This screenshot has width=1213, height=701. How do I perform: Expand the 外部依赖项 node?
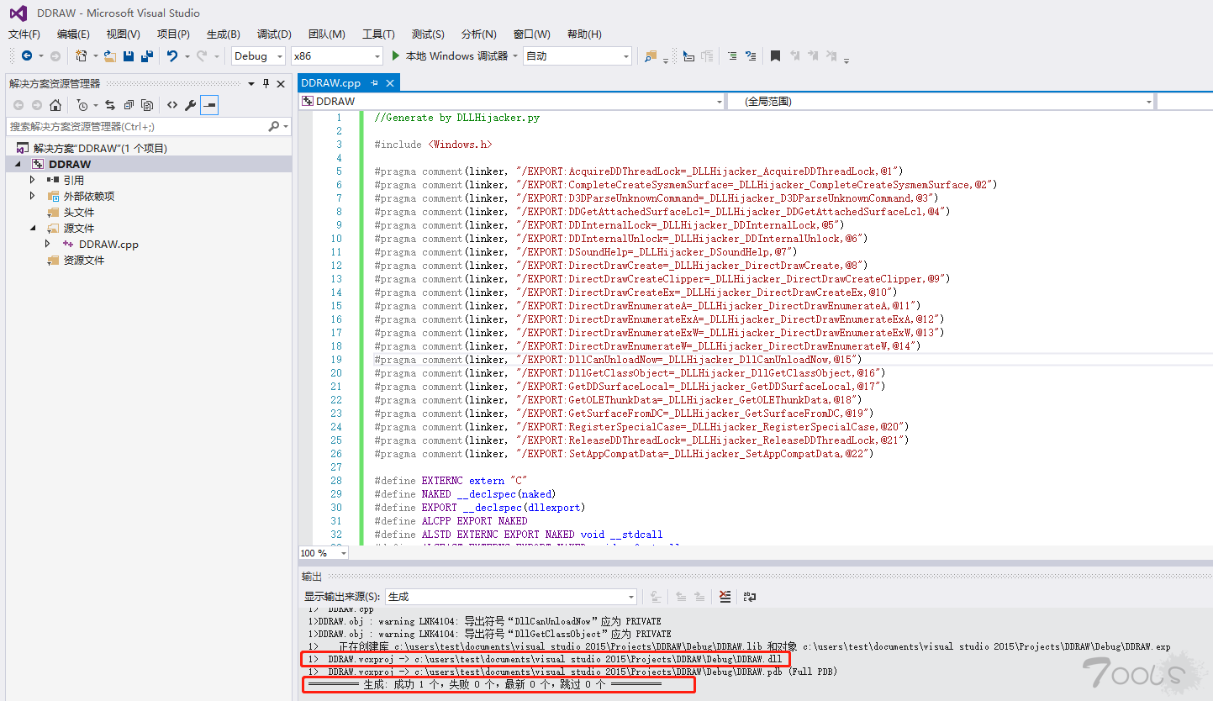(33, 196)
